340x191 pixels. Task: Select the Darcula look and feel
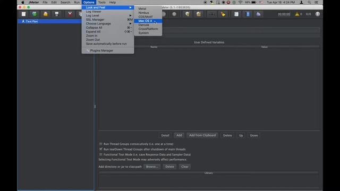coord(148,25)
